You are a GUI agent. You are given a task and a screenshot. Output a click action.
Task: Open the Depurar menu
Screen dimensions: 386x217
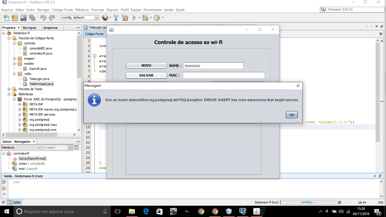point(112,10)
